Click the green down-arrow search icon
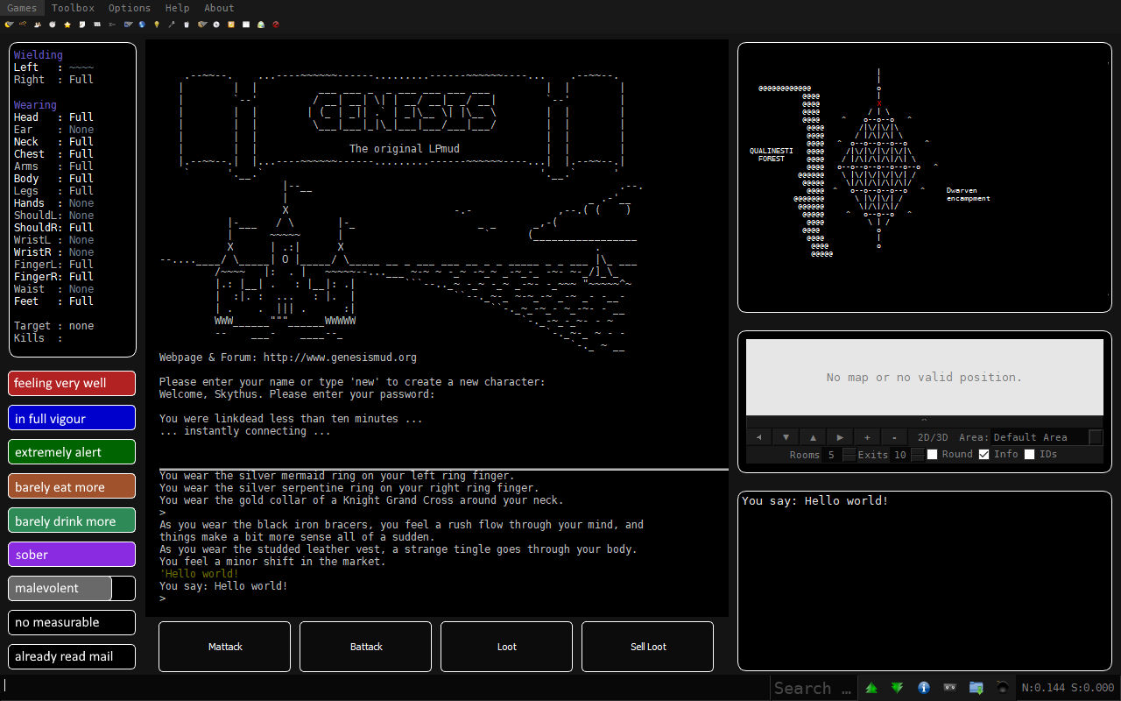This screenshot has width=1121, height=701. click(x=898, y=688)
